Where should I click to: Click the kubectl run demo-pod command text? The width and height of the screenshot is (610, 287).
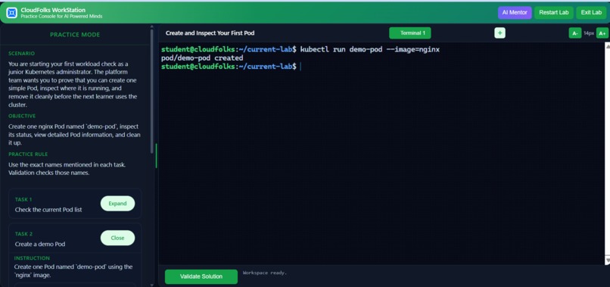coord(370,50)
